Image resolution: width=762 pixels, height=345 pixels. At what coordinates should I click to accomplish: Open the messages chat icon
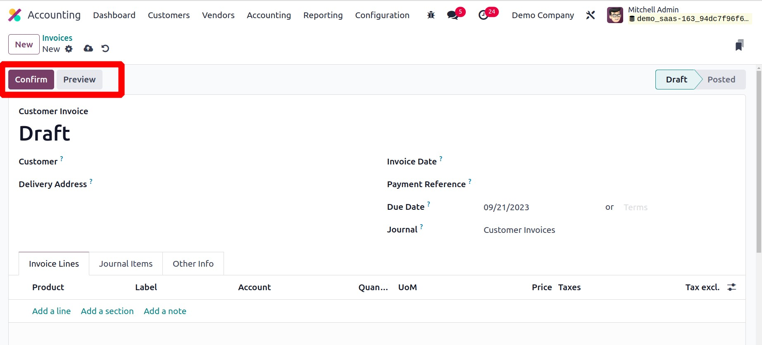click(x=452, y=15)
